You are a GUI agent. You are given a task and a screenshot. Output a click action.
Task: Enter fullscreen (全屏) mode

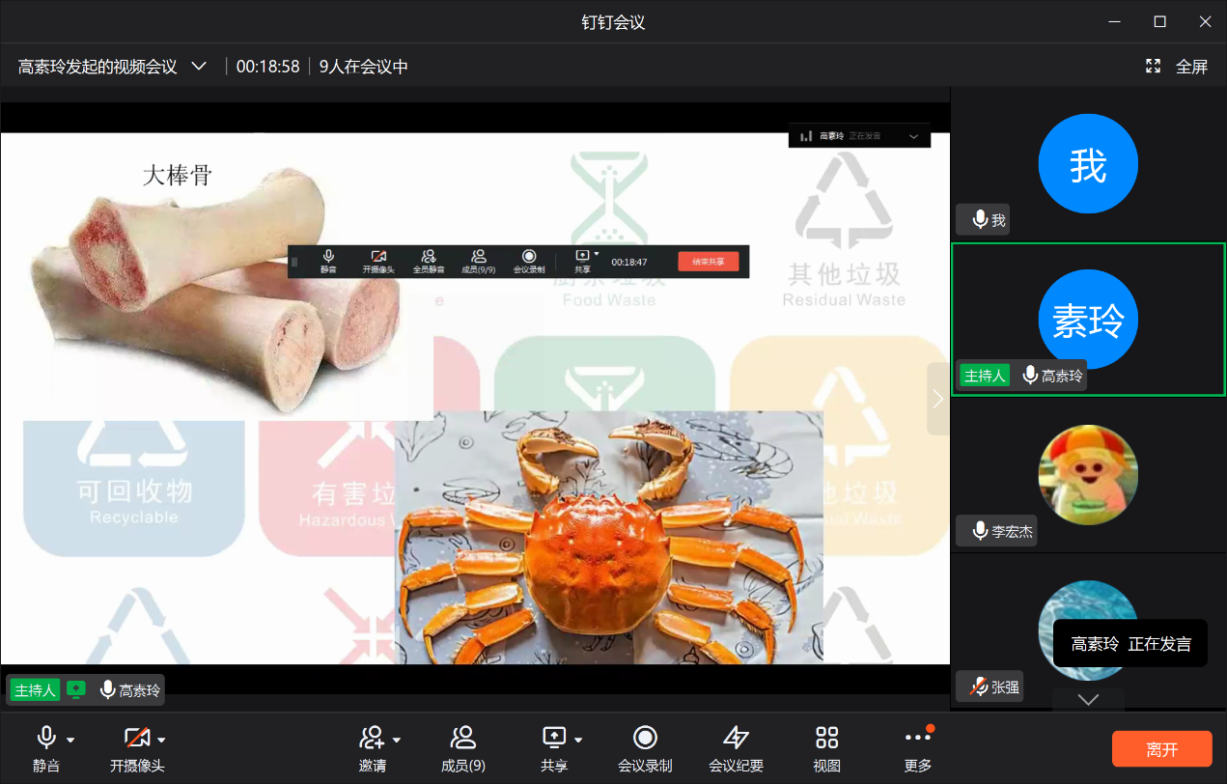point(1177,67)
